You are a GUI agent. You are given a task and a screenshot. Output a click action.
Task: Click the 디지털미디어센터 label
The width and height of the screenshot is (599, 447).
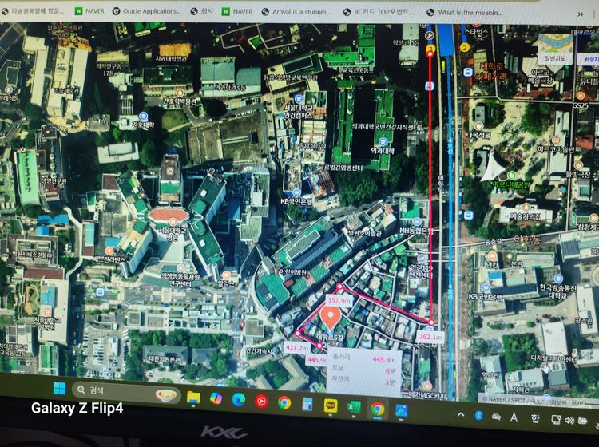[x=554, y=358]
